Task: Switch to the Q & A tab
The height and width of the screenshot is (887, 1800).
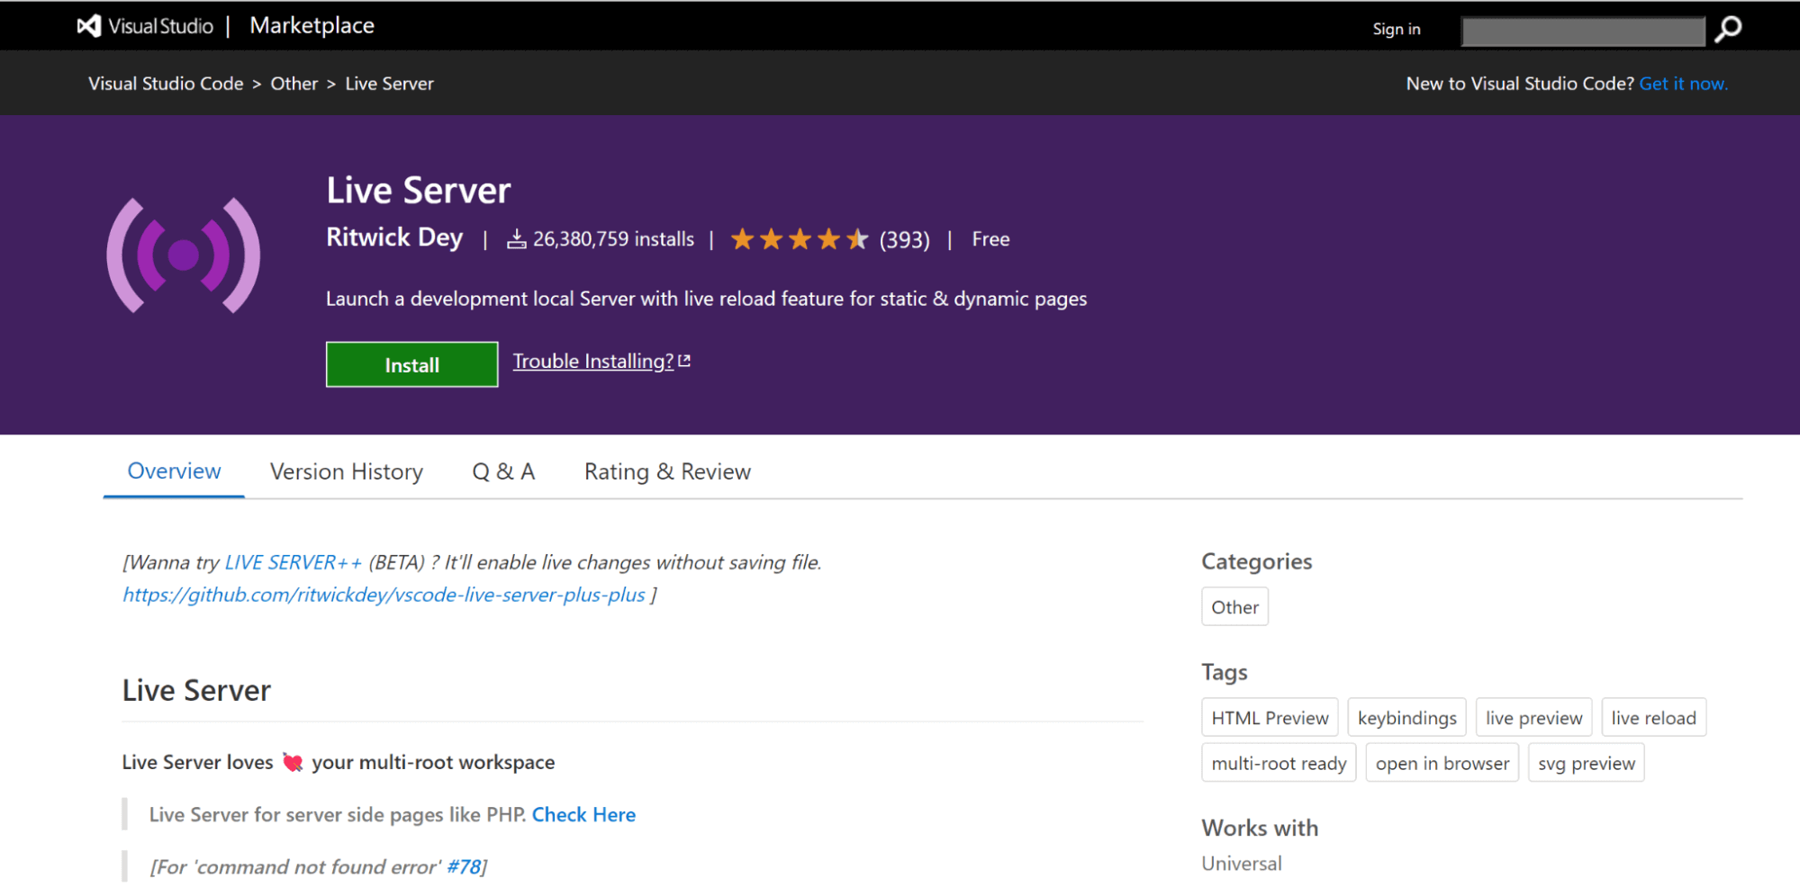Action: [x=503, y=471]
